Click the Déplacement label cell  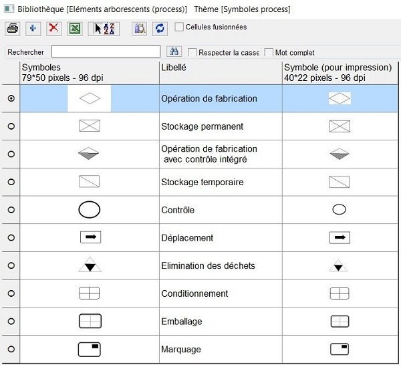pos(221,238)
